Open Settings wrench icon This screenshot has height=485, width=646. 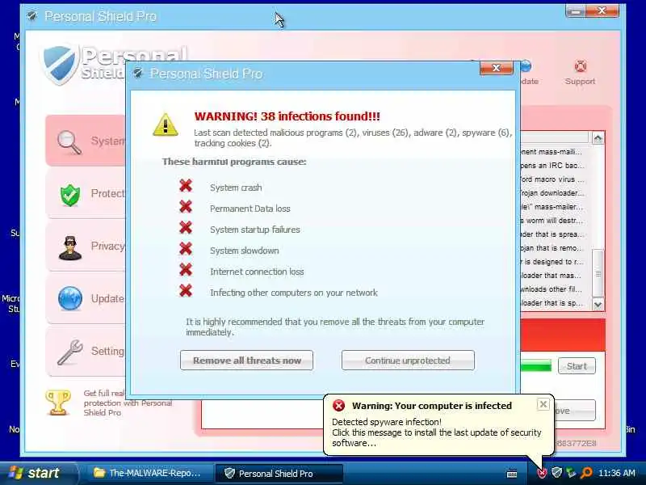click(x=70, y=352)
